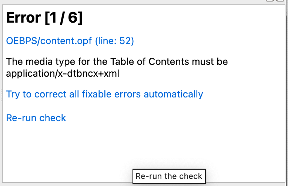Click the Error [1 / 6] heading
288x186 pixels.
tap(44, 19)
